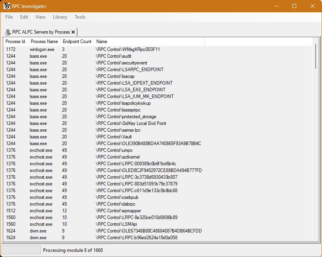Minimize the RPC Investigator window
The height and width of the screenshot is (257, 322).
pyautogui.click(x=277, y=6)
